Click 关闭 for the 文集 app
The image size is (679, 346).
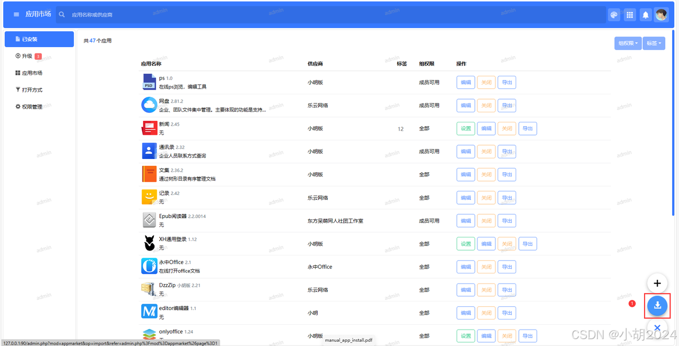(x=486, y=174)
